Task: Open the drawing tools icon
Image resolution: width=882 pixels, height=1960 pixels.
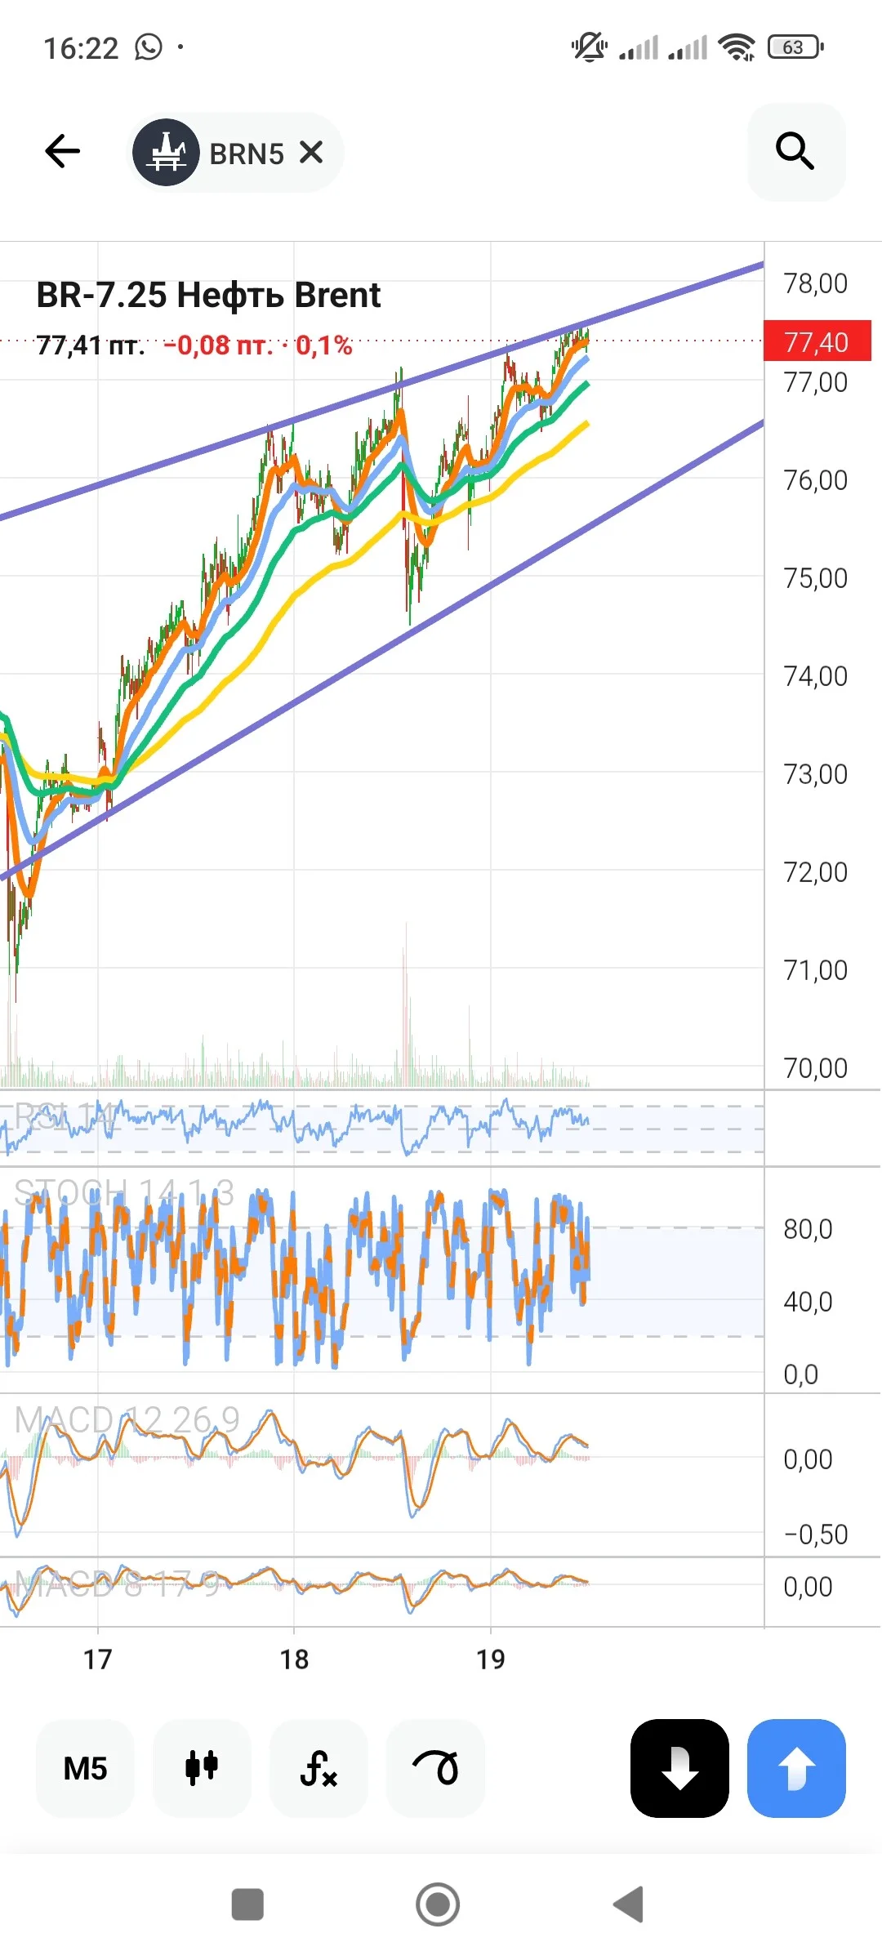Action: 435,1768
